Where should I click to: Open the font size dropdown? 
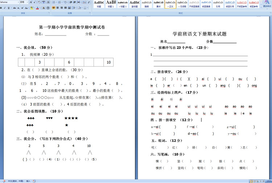[27, 2]
